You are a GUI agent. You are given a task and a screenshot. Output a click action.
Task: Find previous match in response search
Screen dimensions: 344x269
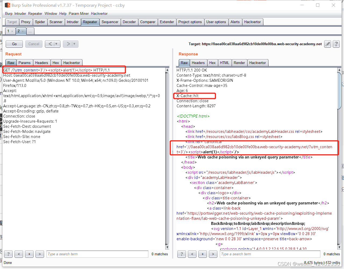(x=192, y=254)
